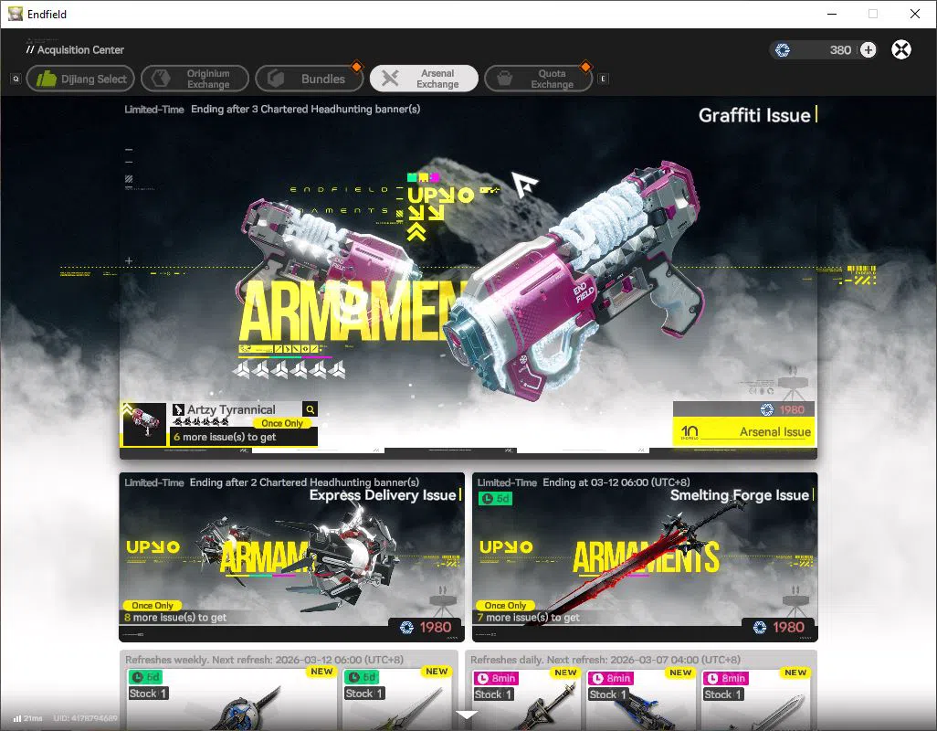This screenshot has width=937, height=731.
Task: Click the network latency 21ms indicator
Action: (28, 718)
